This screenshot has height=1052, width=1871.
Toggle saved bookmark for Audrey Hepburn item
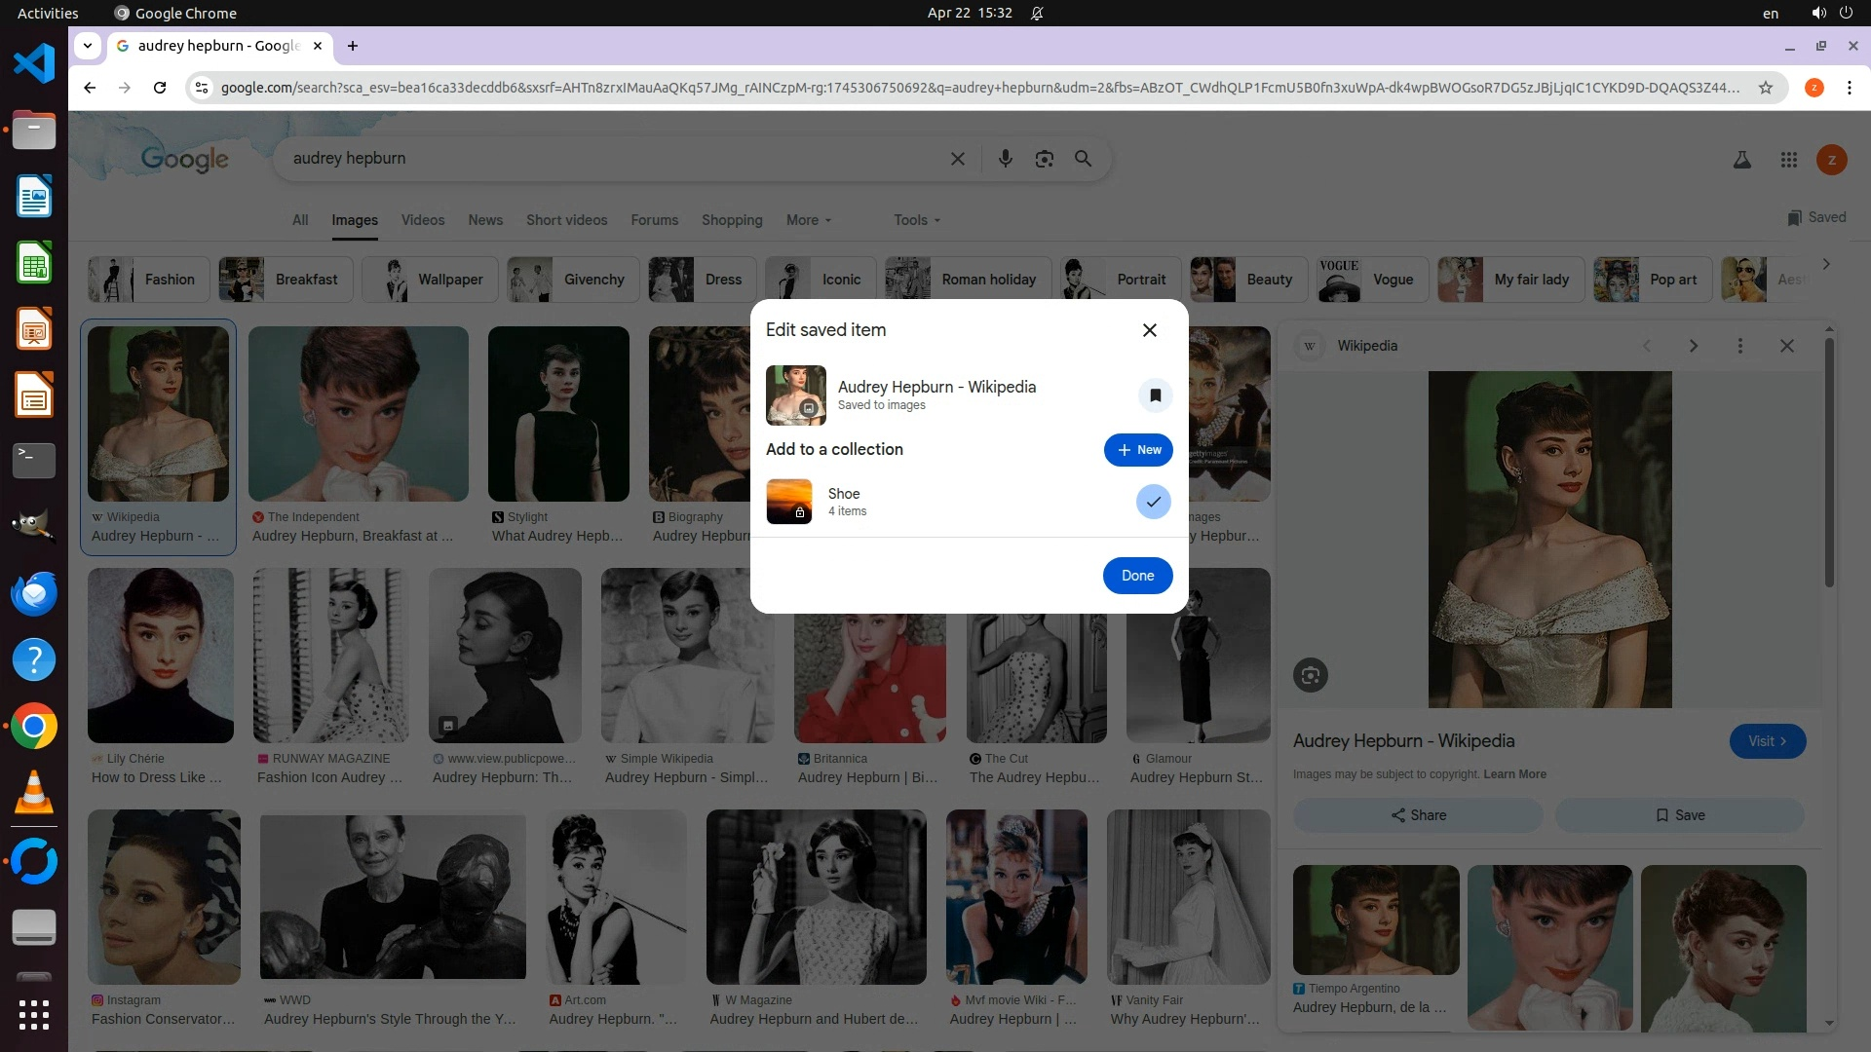[1155, 395]
